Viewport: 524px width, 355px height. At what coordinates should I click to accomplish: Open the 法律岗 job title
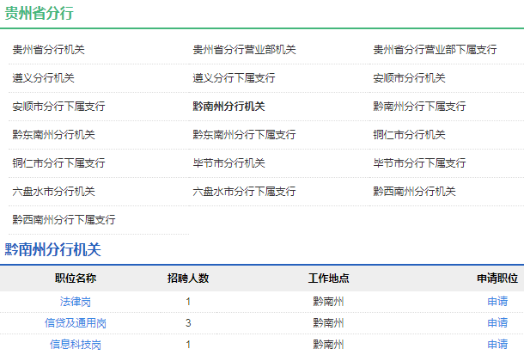point(76,302)
